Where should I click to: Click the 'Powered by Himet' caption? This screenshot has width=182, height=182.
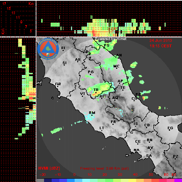pyautogui.click(x=111, y=39)
